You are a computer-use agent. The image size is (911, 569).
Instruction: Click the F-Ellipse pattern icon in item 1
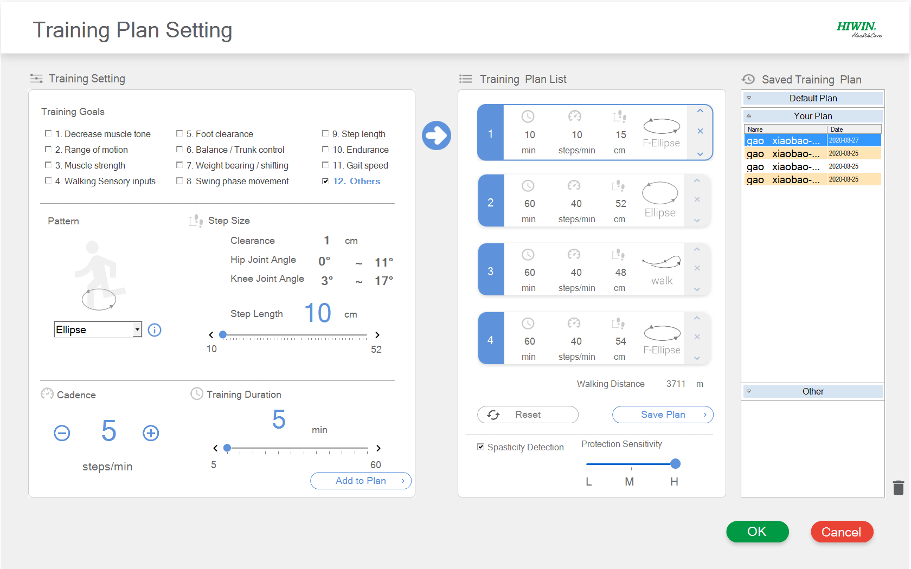coord(662,126)
